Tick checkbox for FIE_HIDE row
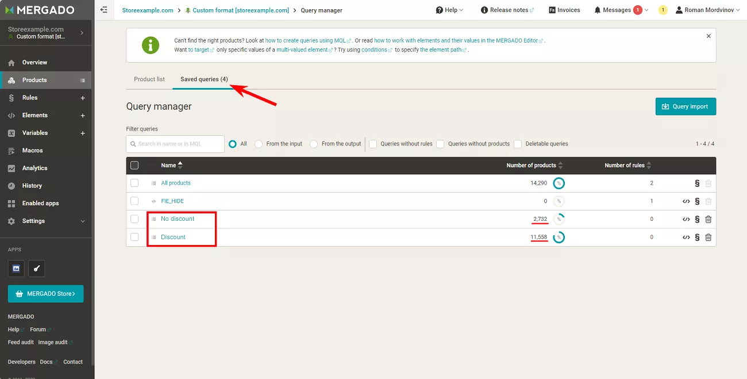The height and width of the screenshot is (379, 747). pyautogui.click(x=134, y=201)
